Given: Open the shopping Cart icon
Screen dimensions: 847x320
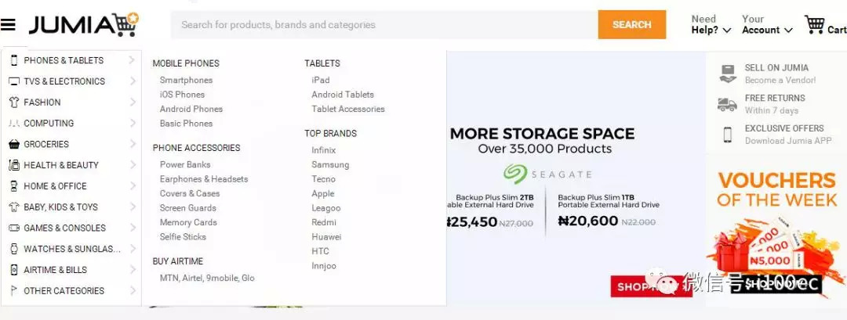Looking at the screenshot, I should (815, 25).
